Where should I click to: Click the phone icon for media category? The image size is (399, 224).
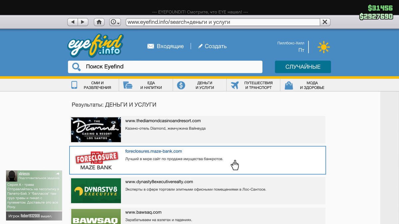click(74, 85)
